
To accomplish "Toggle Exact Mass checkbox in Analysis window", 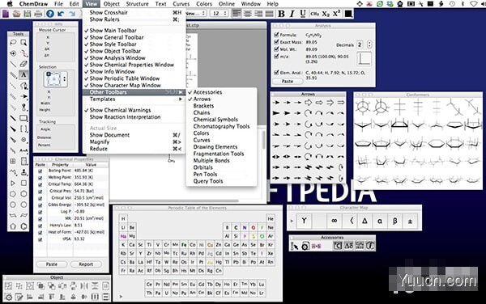I will [276, 42].
